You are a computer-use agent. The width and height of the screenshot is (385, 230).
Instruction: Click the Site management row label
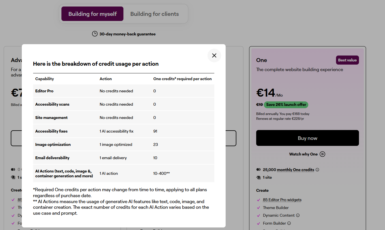coord(51,118)
